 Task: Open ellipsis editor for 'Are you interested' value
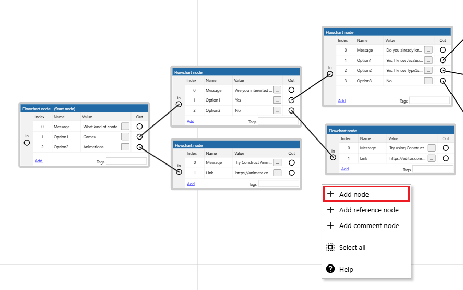pos(277,90)
